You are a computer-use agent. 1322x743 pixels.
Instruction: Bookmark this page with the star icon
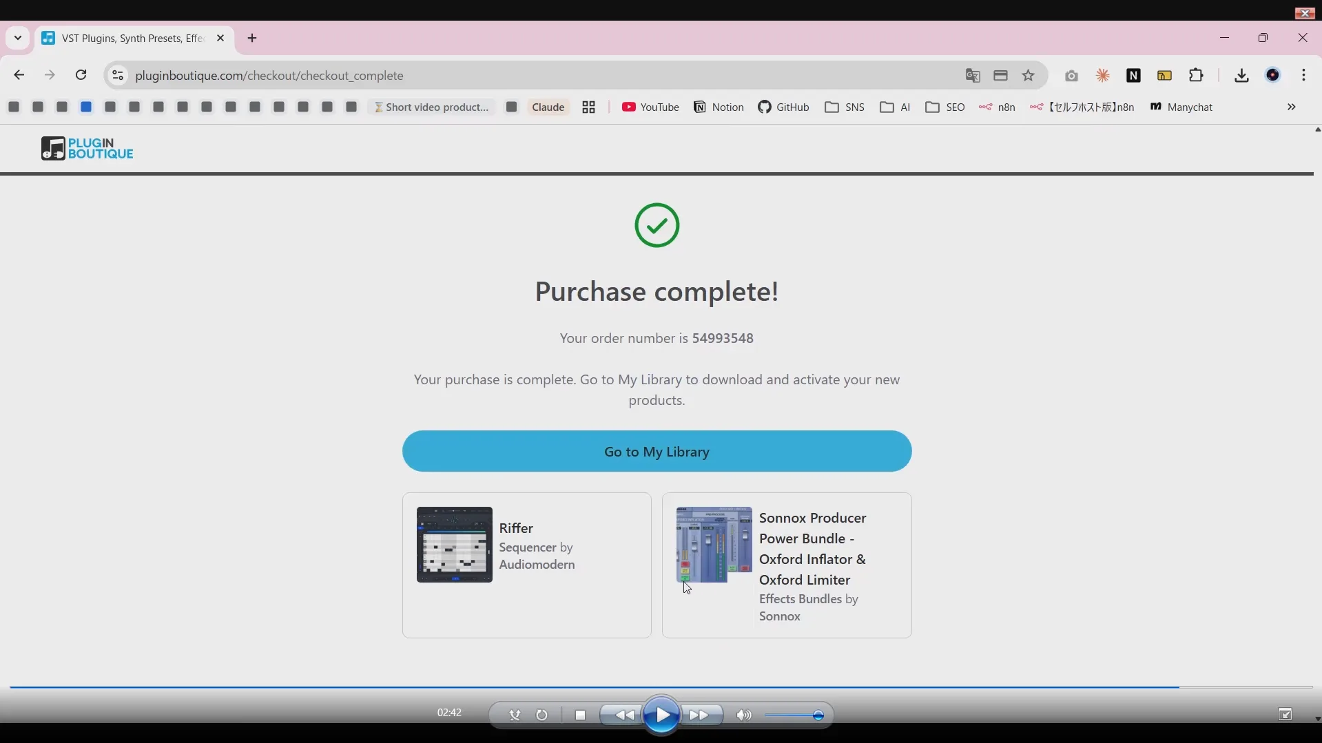coord(1029,76)
